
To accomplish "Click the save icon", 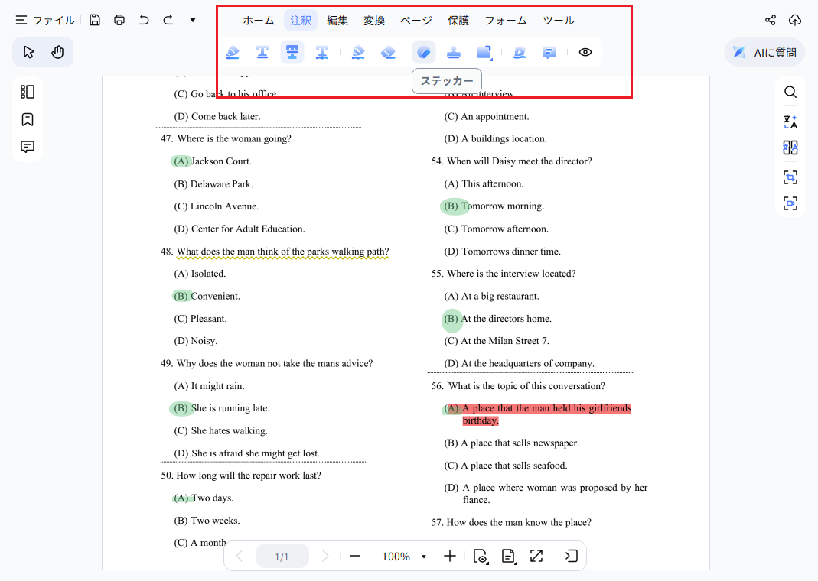I will [x=94, y=21].
